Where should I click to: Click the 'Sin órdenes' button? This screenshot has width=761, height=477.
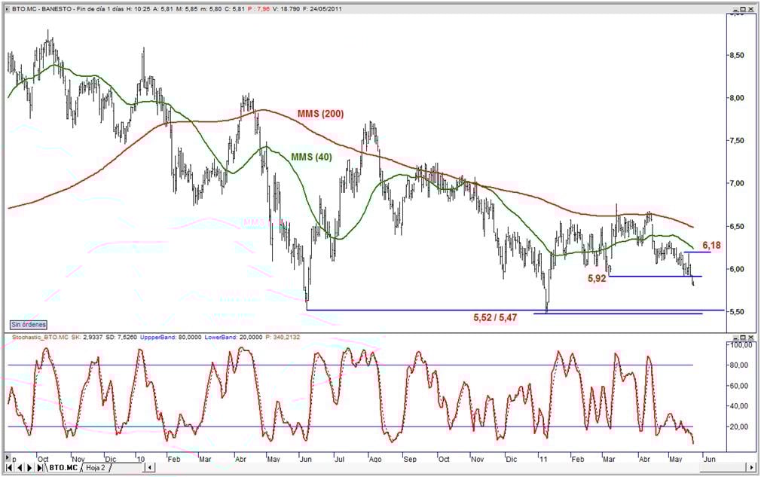pos(29,324)
